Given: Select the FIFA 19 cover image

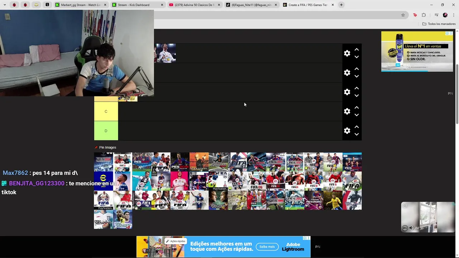Looking at the screenshot, I should [142, 181].
